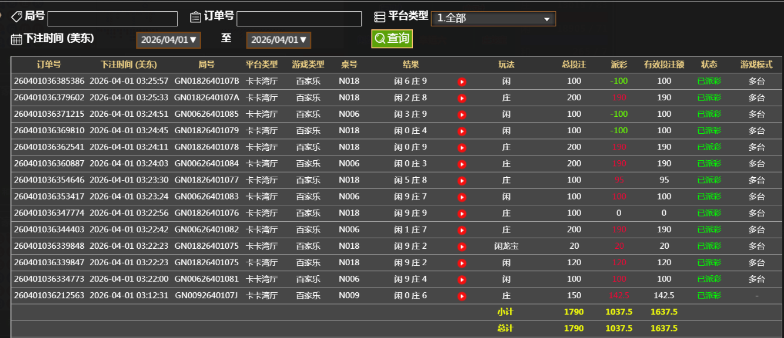Open the 平台类型 dropdown showing 1.全部
This screenshot has width=784, height=338.
(x=493, y=19)
